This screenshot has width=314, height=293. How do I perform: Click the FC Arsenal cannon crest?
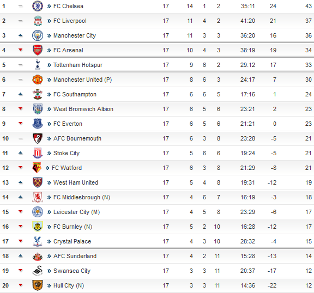pyautogui.click(x=38, y=50)
